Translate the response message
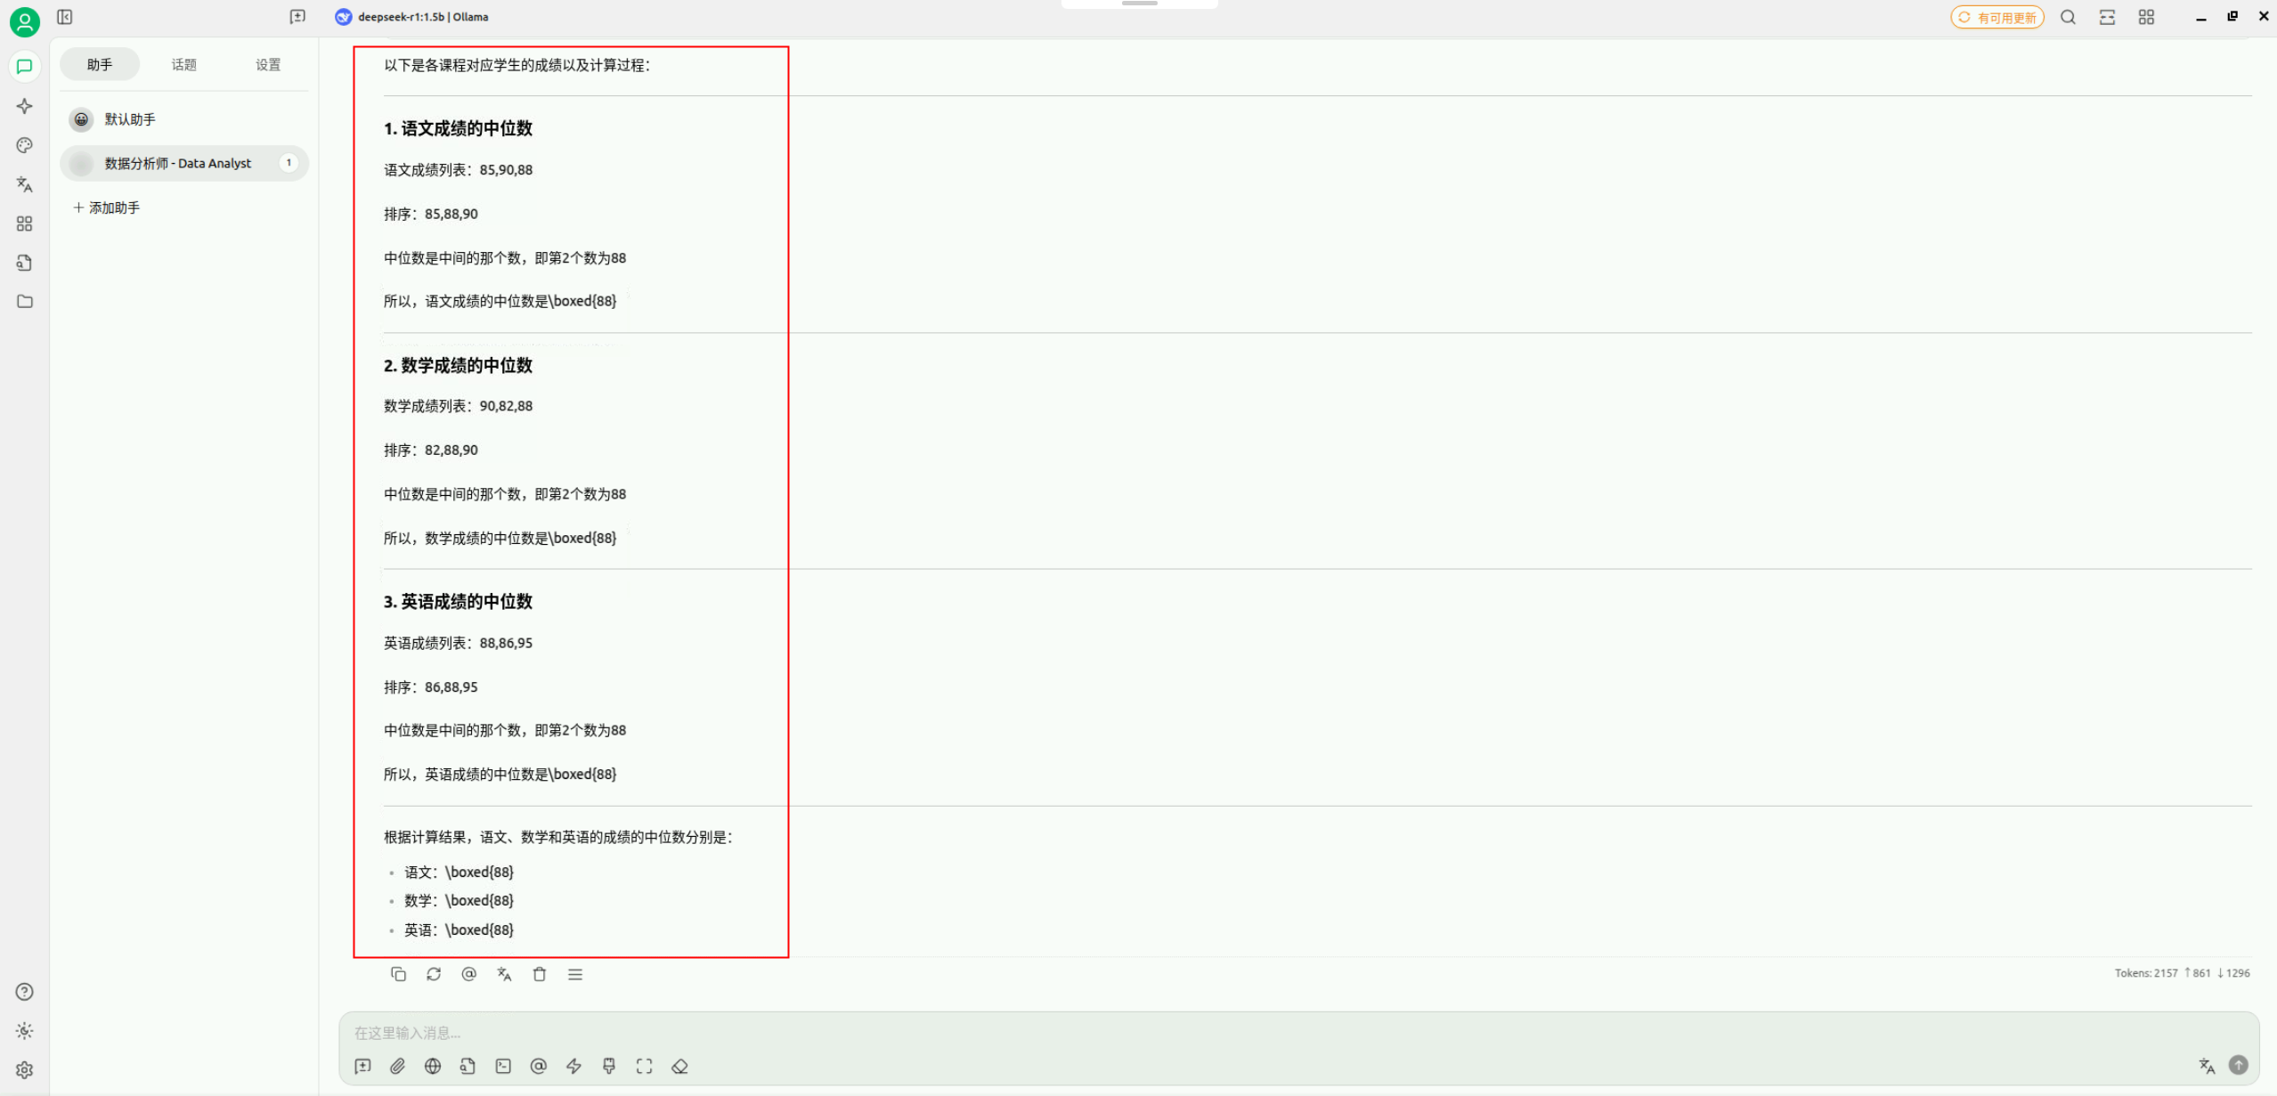The height and width of the screenshot is (1096, 2277). click(504, 974)
